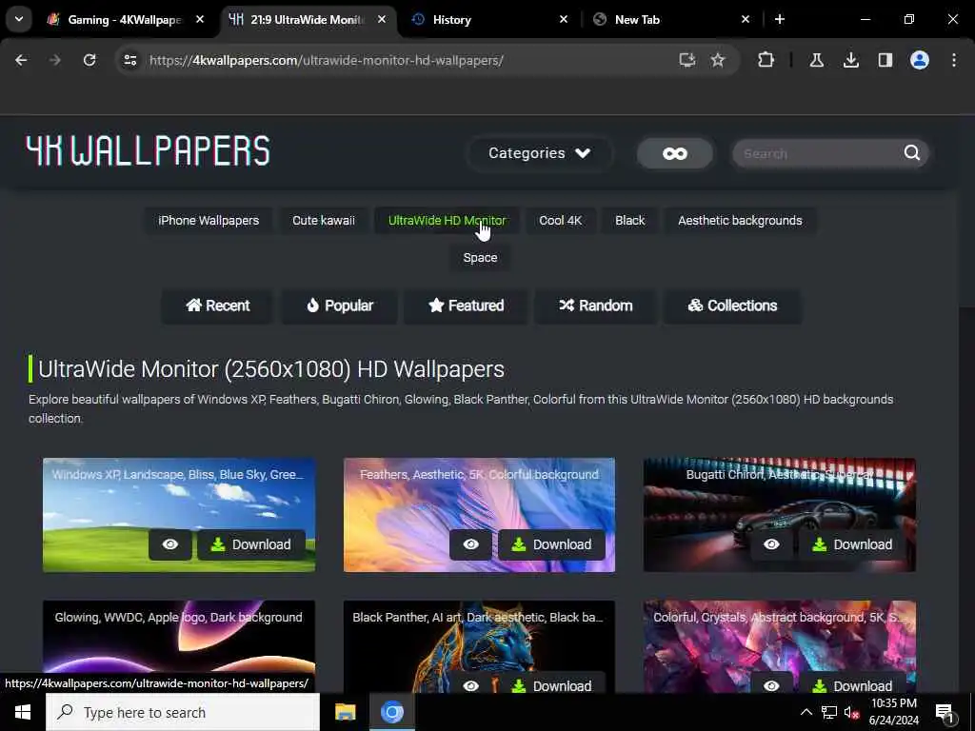Preview Bugatti Chiron wallpaper with eye icon
This screenshot has height=731, width=975.
[771, 544]
